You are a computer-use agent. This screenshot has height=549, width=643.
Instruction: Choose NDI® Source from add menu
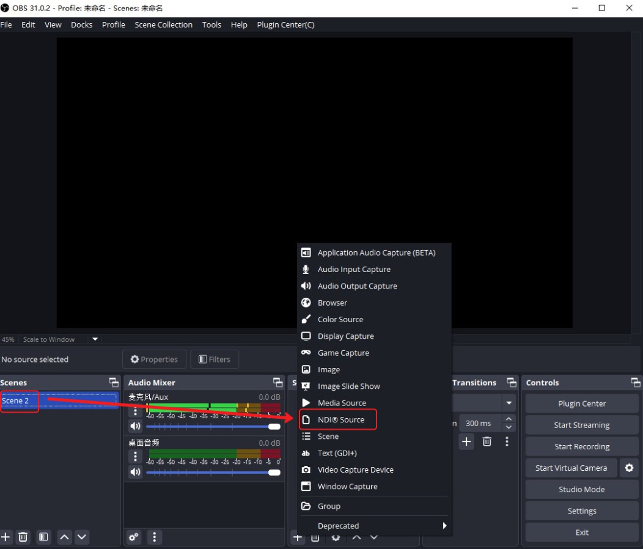pos(374,419)
